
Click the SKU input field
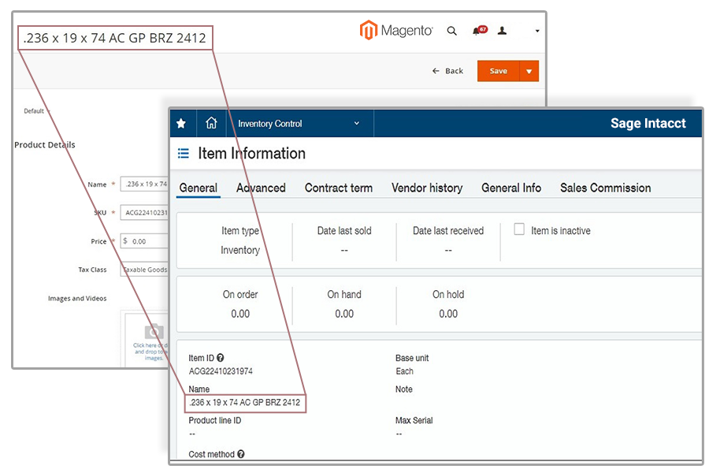pyautogui.click(x=145, y=212)
